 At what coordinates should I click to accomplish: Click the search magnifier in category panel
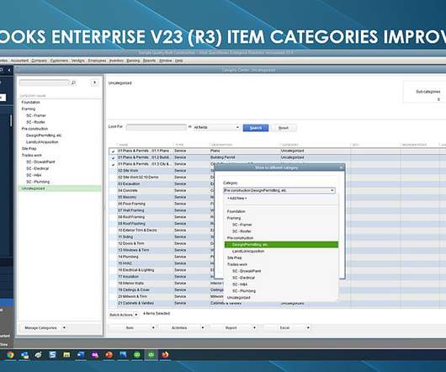point(73,82)
